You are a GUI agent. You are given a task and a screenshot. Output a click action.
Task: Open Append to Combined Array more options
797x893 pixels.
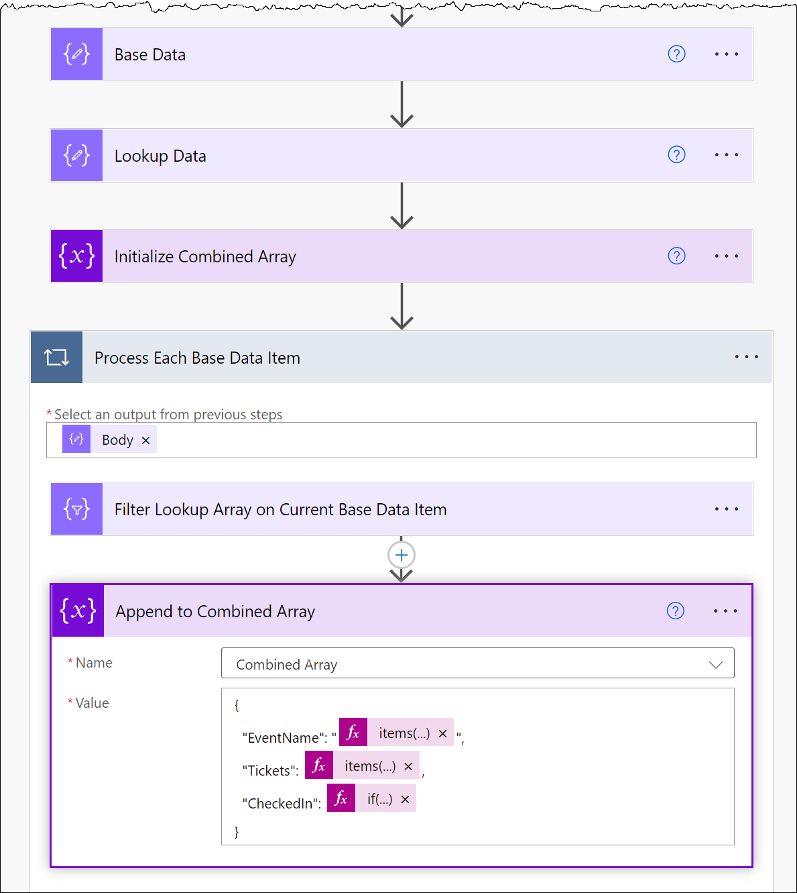pyautogui.click(x=725, y=611)
